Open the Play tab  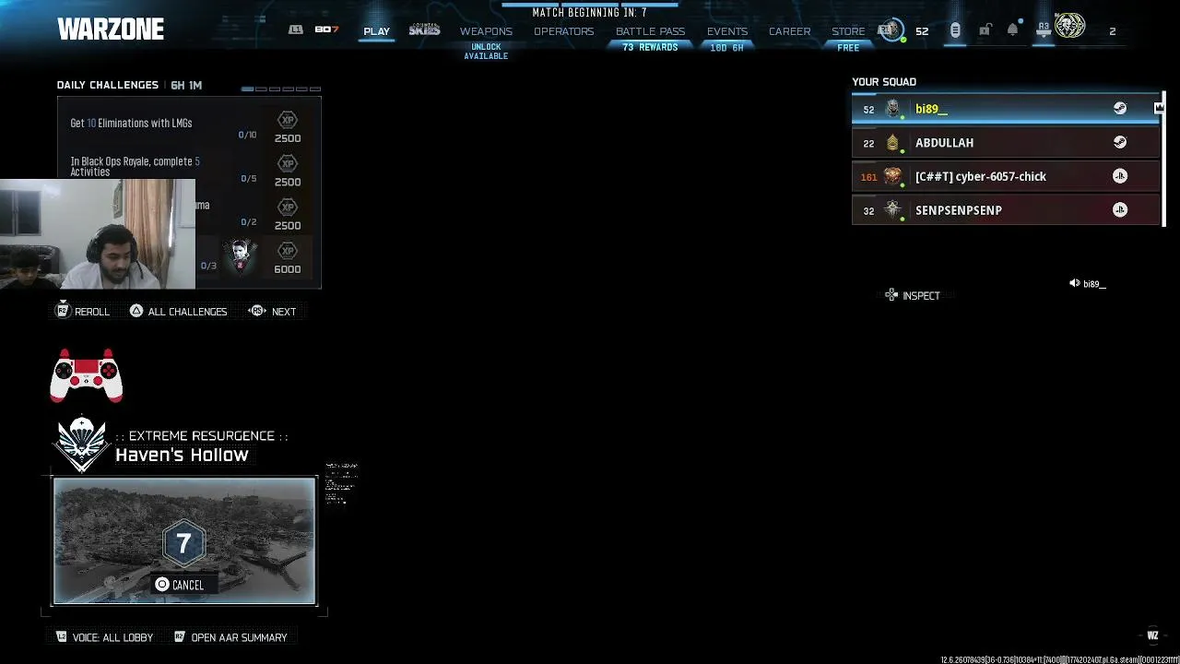376,31
